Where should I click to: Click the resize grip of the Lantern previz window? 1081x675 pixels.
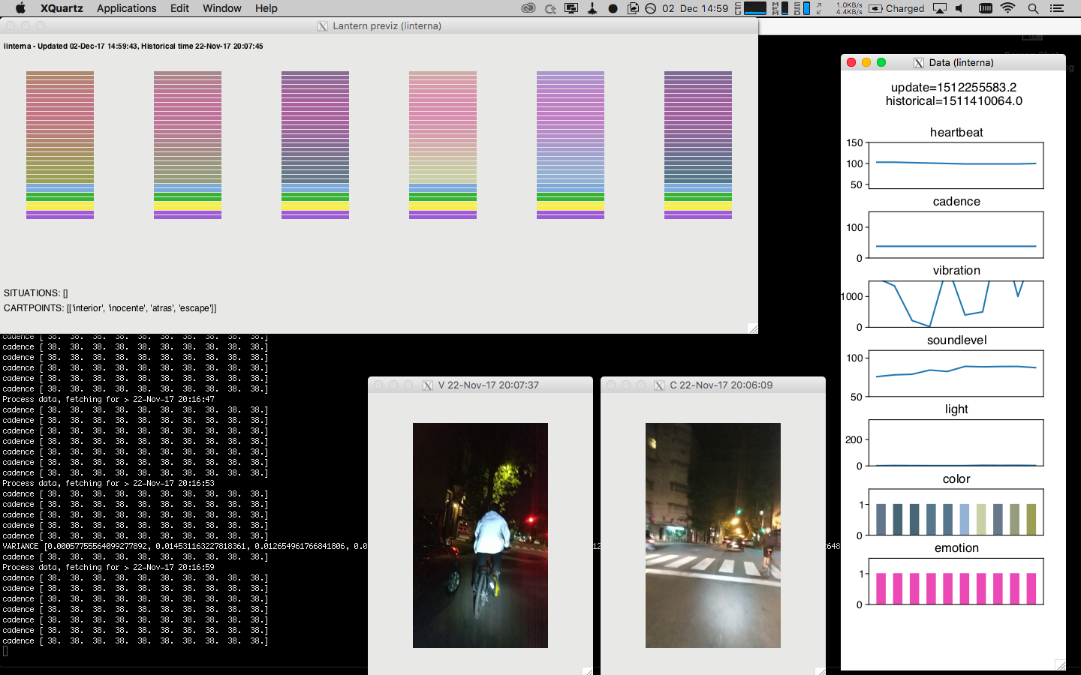tap(752, 328)
